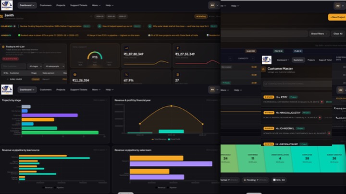This screenshot has width=346, height=194.
Task: Click the filter customer input in the Hit List
Action: [x=13, y=66]
